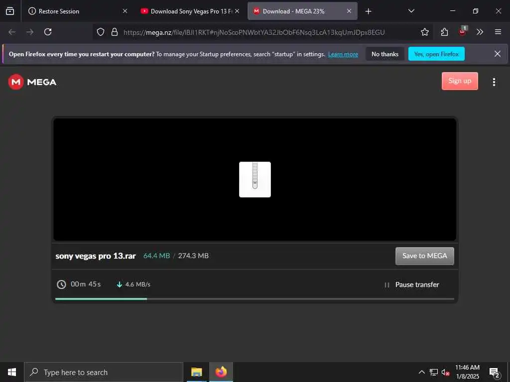Click file name sony vegas pro 13.rar

pos(96,256)
